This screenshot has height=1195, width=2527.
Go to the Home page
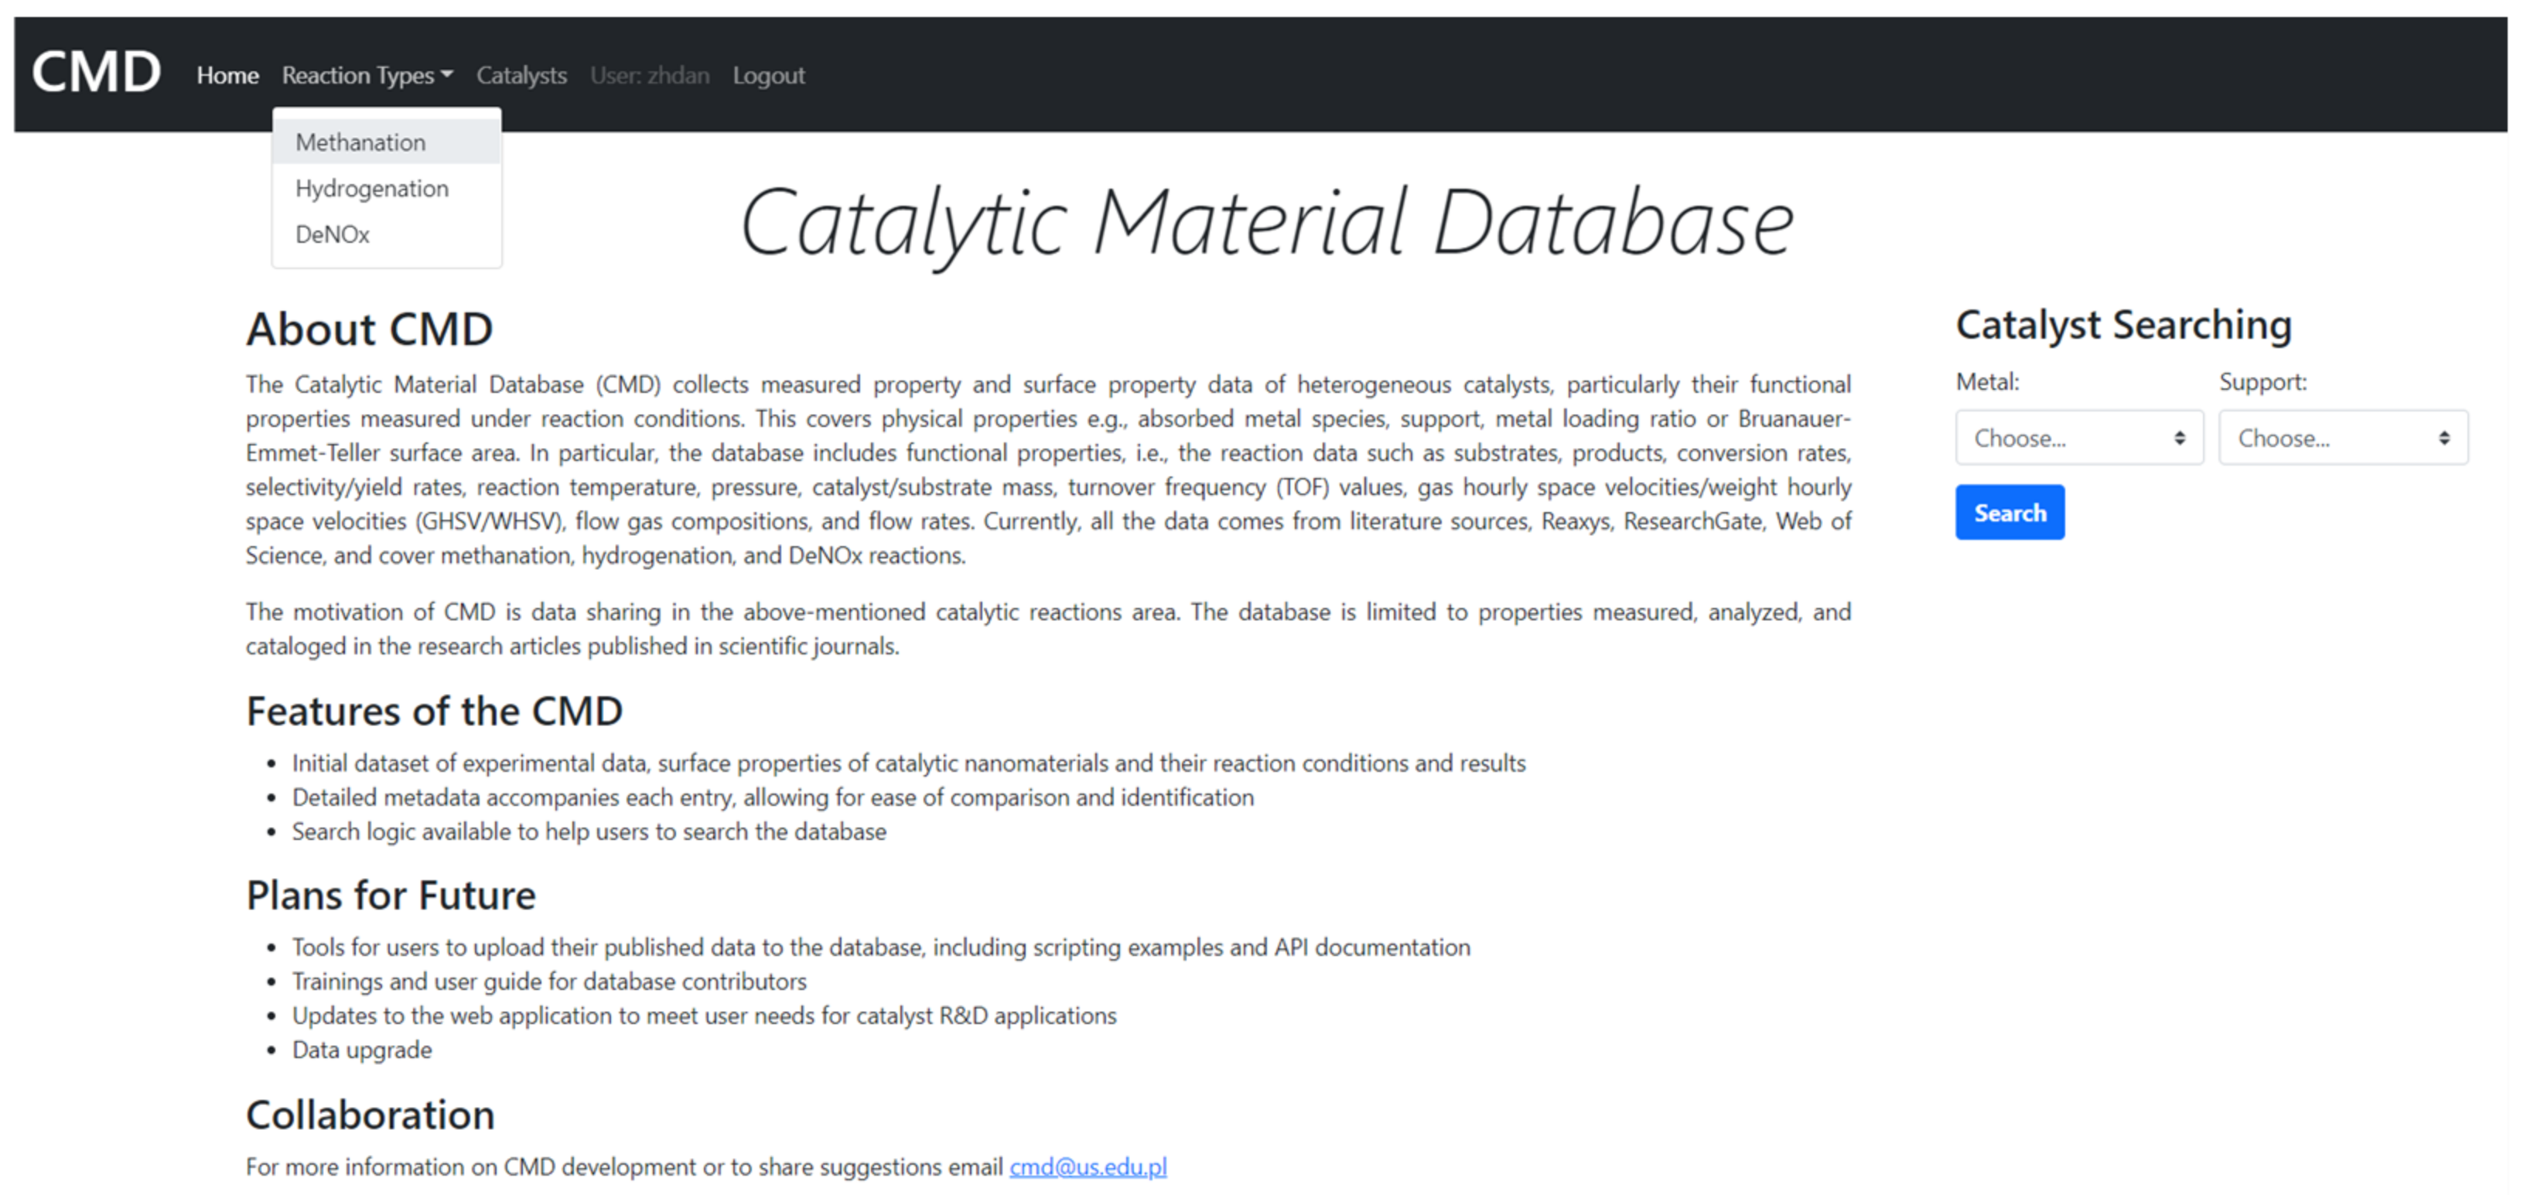[x=227, y=76]
